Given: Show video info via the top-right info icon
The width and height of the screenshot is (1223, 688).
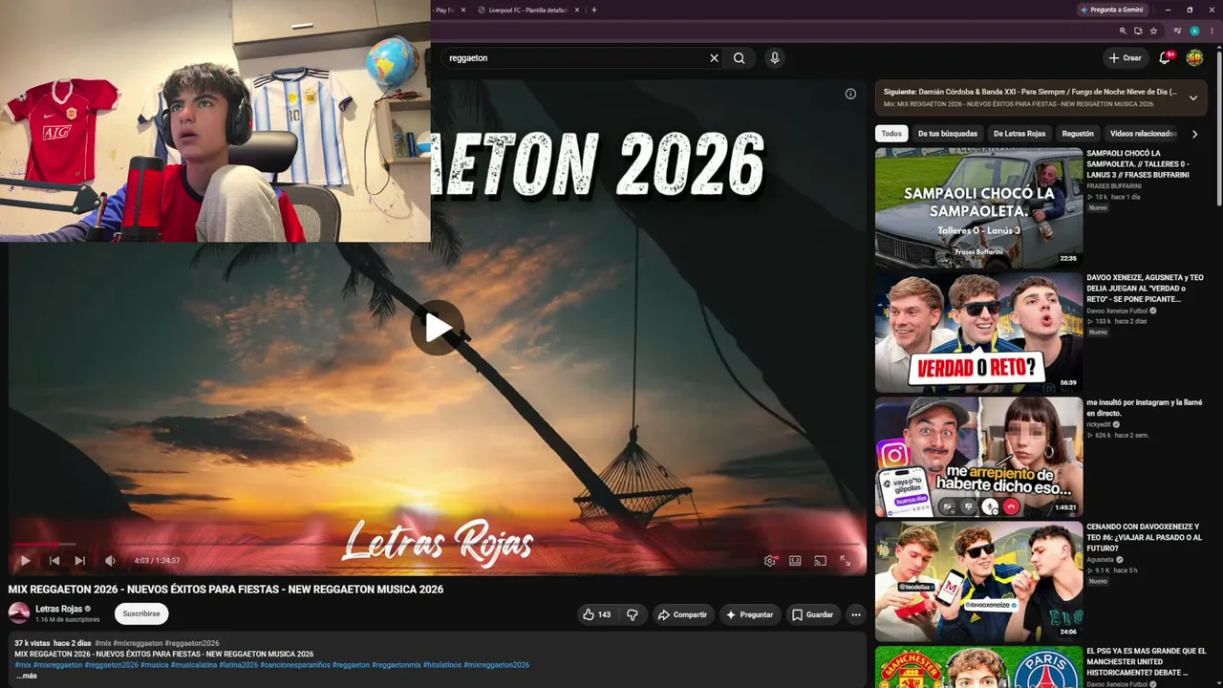Looking at the screenshot, I should point(850,94).
